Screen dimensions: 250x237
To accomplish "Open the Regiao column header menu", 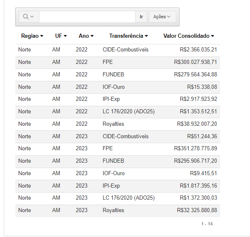I will tap(32, 36).
